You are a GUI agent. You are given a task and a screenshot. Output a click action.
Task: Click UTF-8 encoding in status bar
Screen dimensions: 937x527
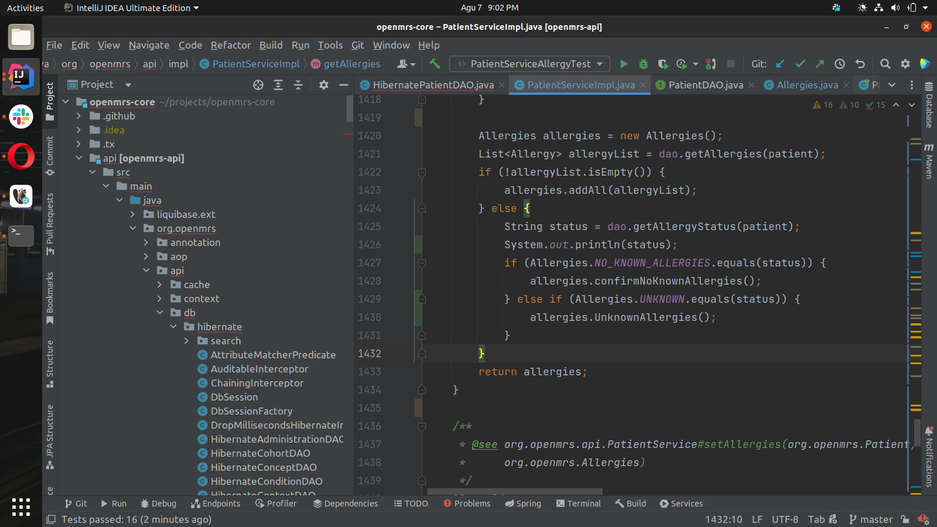(785, 519)
